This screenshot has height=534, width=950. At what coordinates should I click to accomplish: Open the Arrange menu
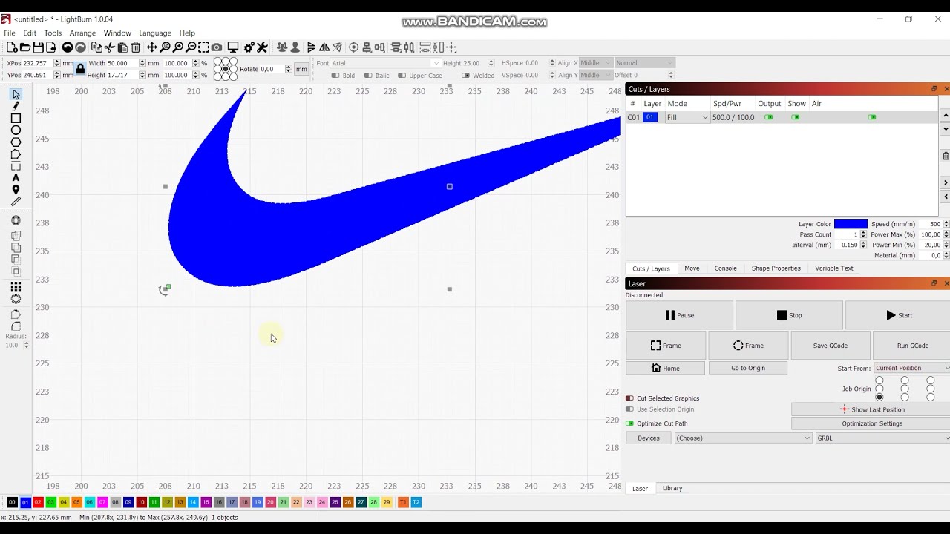point(82,33)
